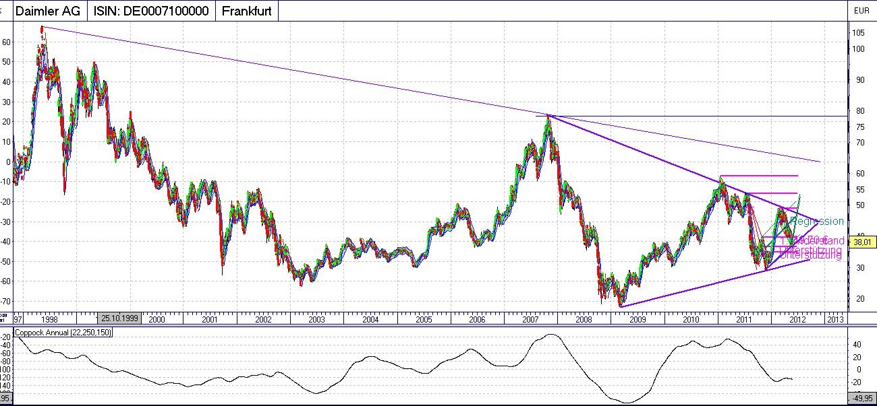Viewport: 877px width, 406px height.
Task: Click year '2007' on the time axis
Action: click(530, 319)
